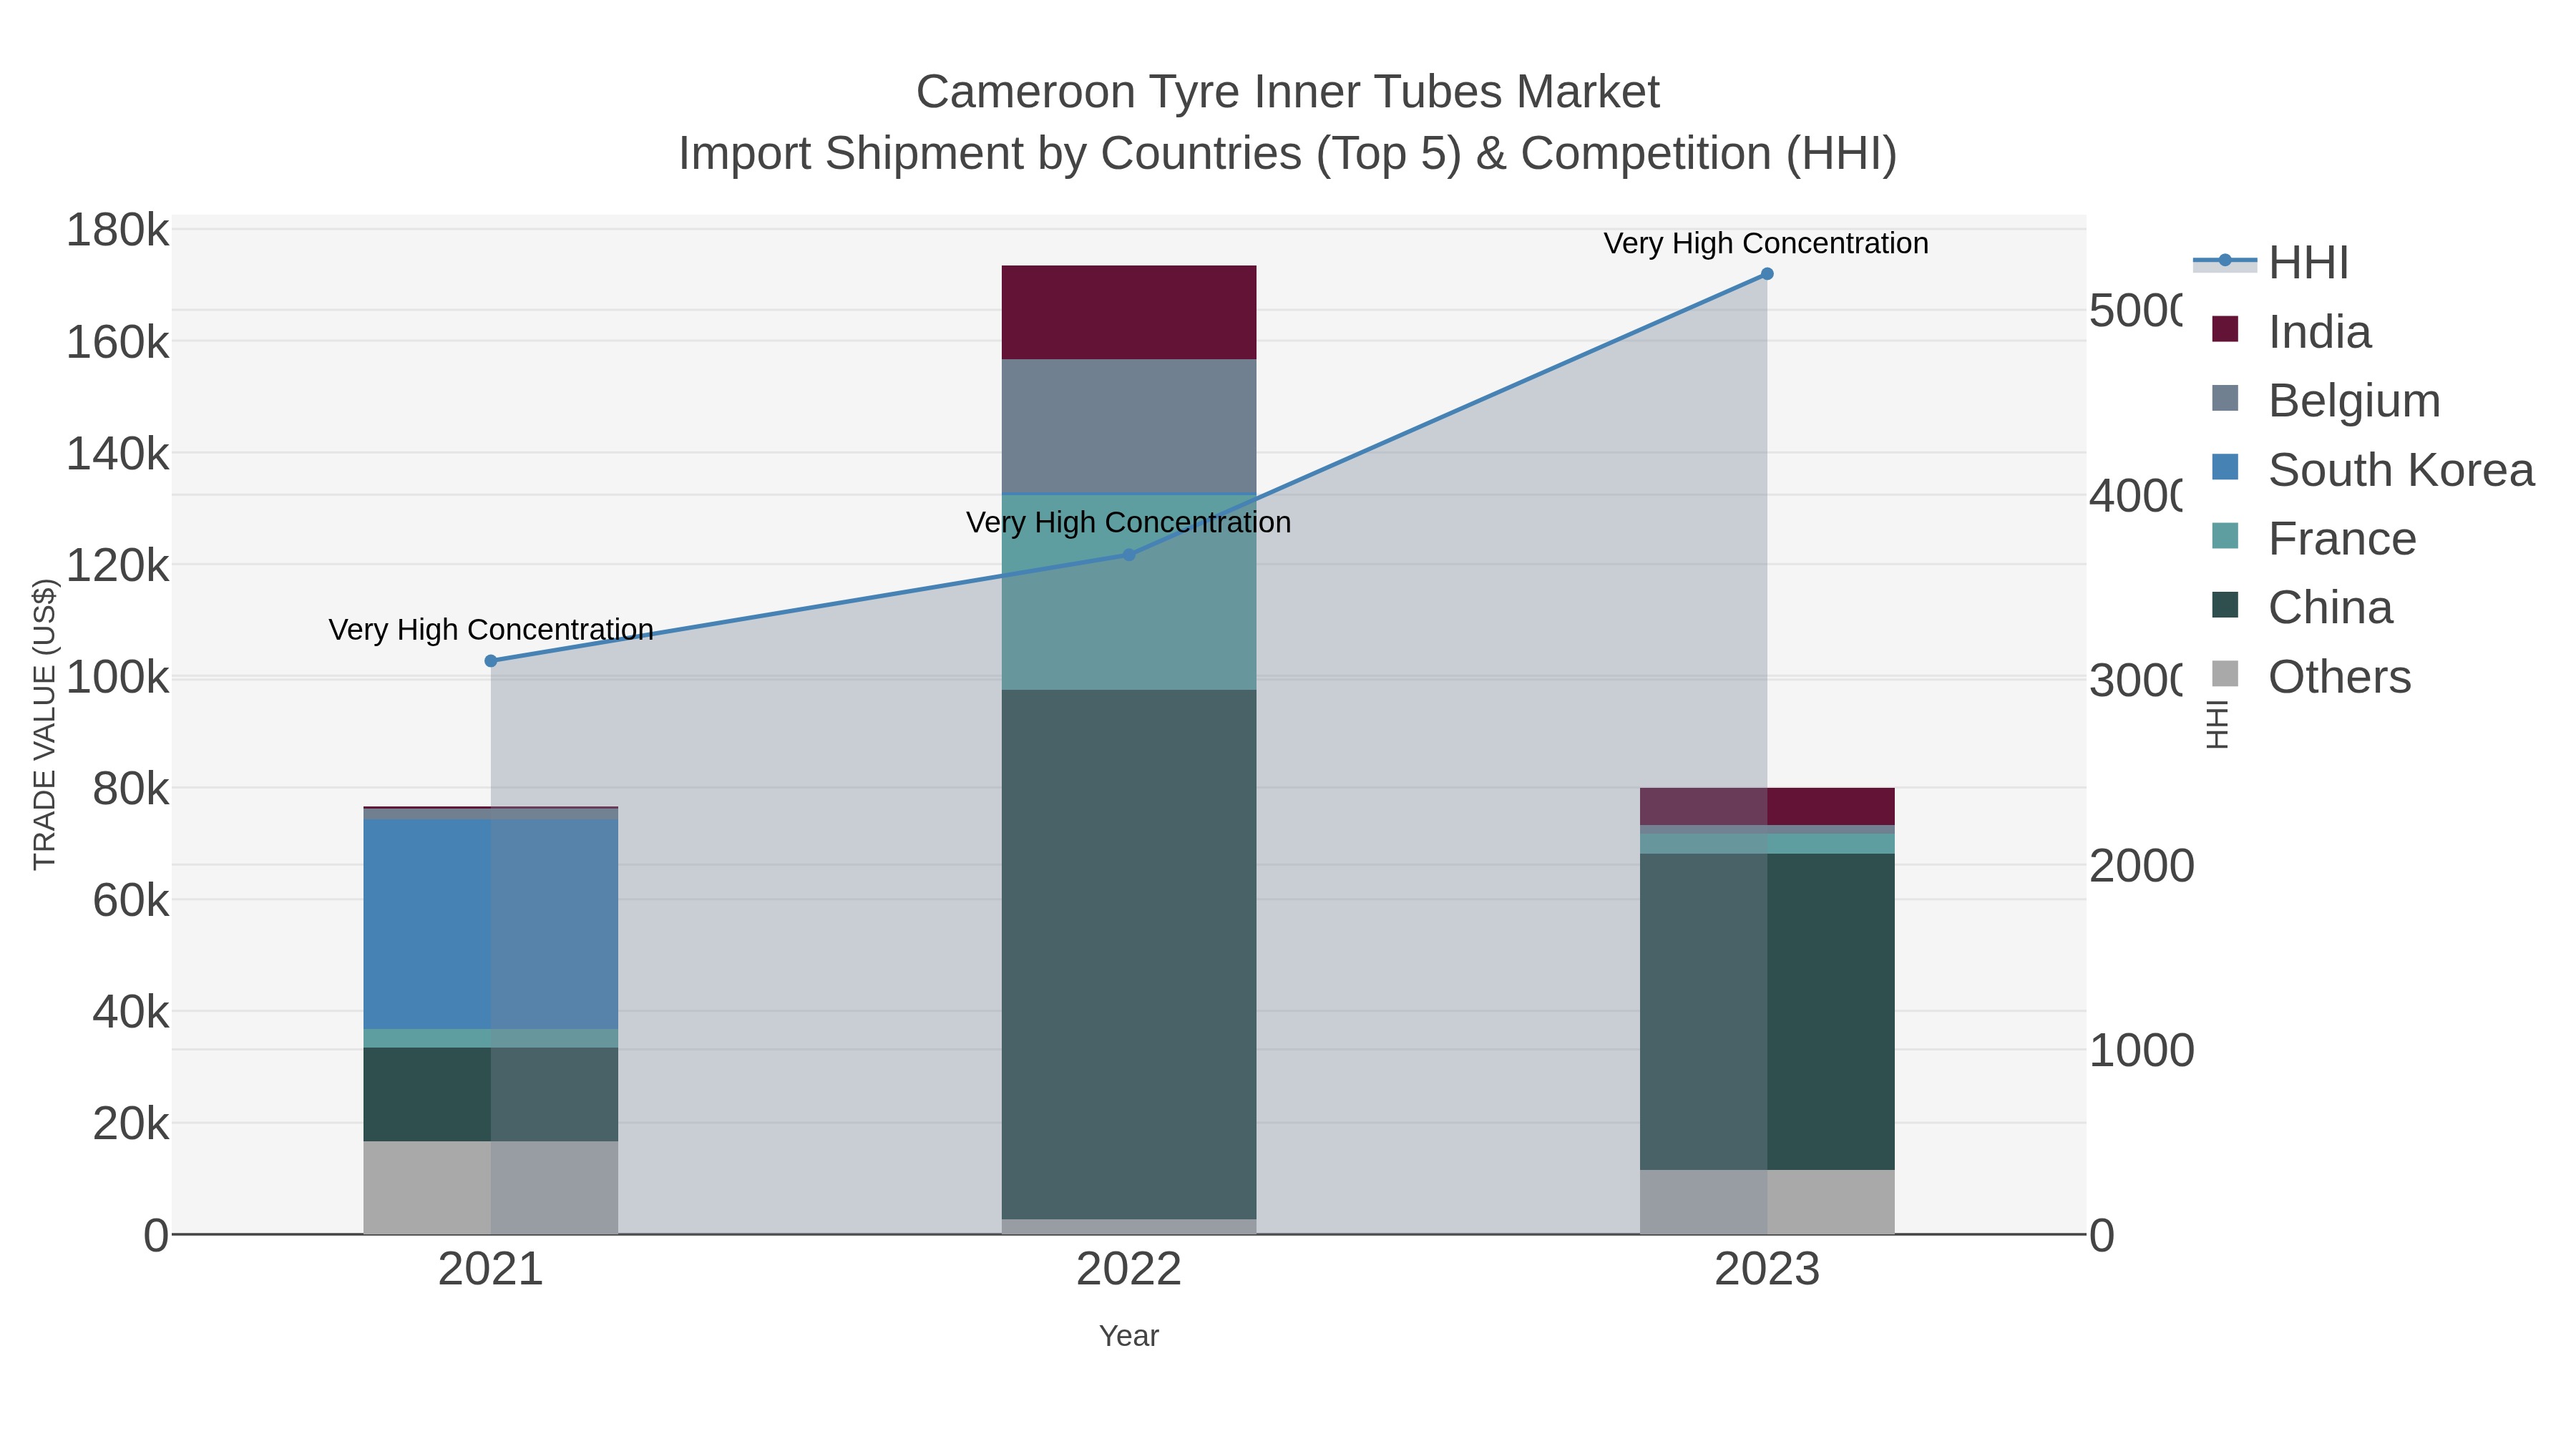This screenshot has height=1449, width=2576.
Task: Toggle Others series via legend label
Action: point(2339,677)
